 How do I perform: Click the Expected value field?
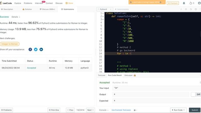(x=157, y=101)
